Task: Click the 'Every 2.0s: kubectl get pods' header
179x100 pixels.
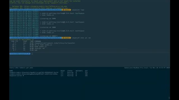Action: (x=21, y=68)
